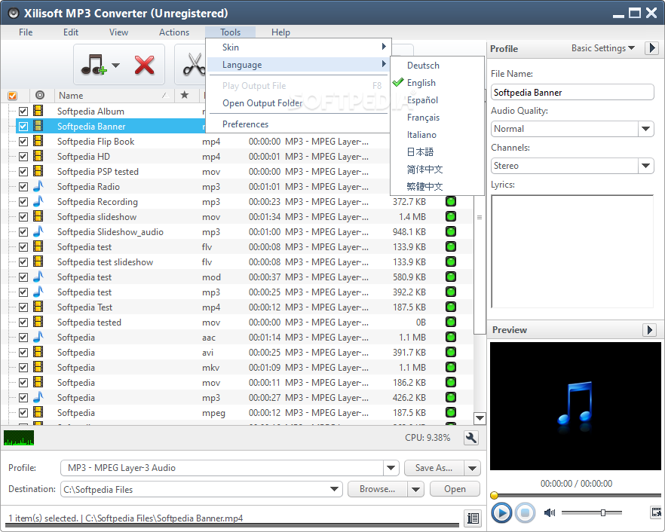The height and width of the screenshot is (532, 665).
Task: Click the CPU waveform graph icon
Action: click(19, 438)
